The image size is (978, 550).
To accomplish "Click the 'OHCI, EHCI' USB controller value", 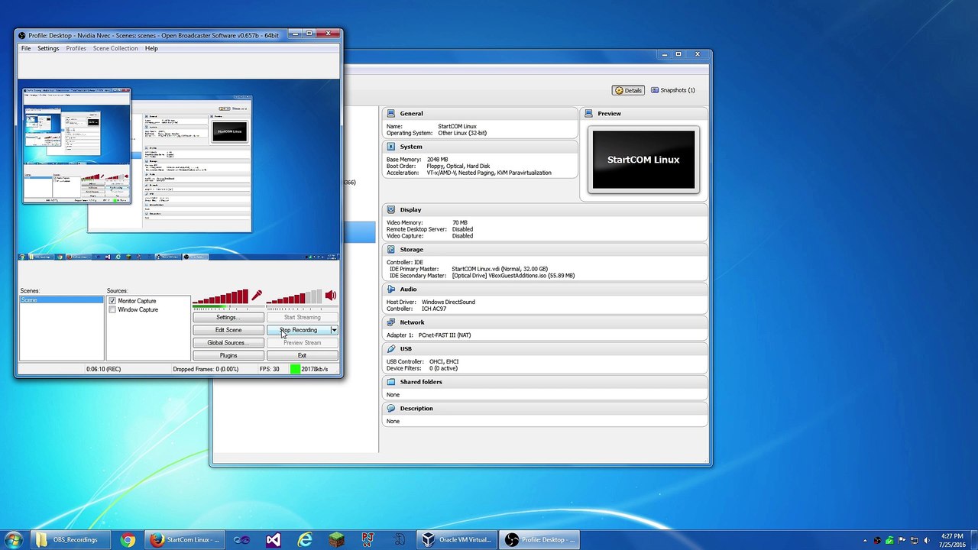I will (x=444, y=362).
